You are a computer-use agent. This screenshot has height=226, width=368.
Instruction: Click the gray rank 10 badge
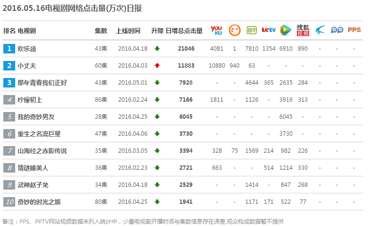coord(9,202)
